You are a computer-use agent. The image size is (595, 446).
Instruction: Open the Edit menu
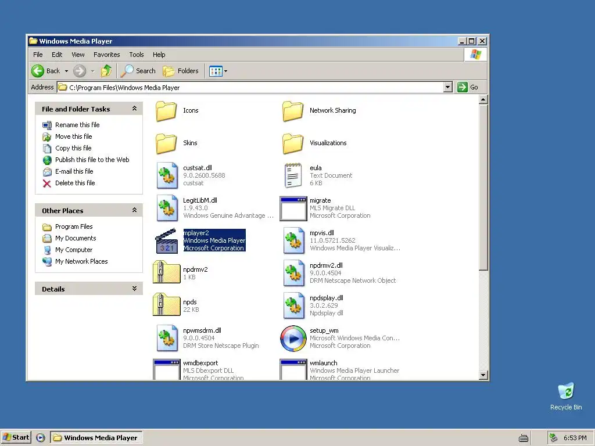tap(57, 55)
